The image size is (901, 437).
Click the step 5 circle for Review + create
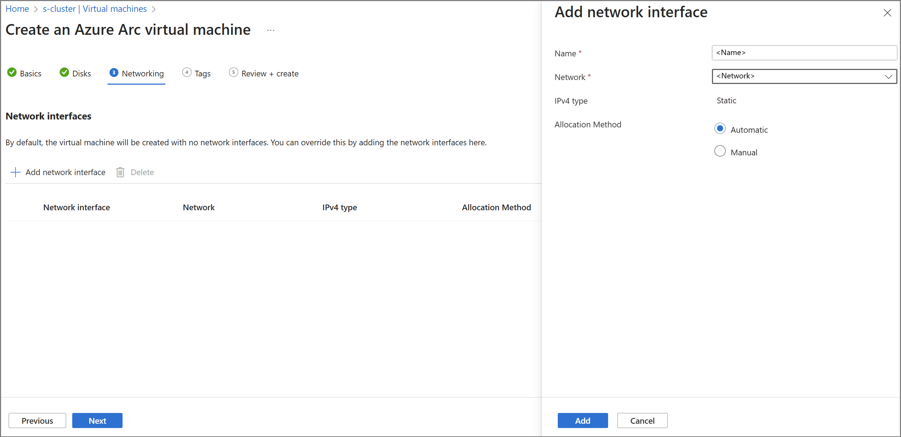click(x=234, y=72)
